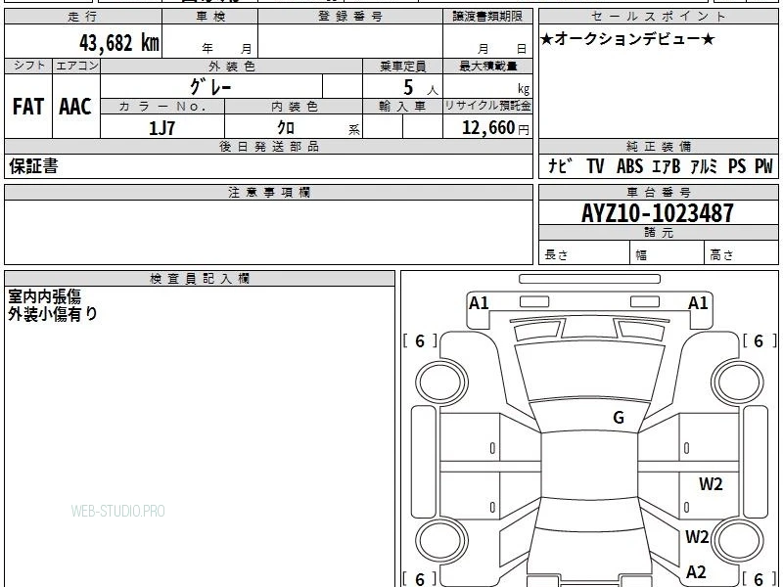The width and height of the screenshot is (783, 587).
Task: Select the PW equipment item
Action: [x=763, y=165]
